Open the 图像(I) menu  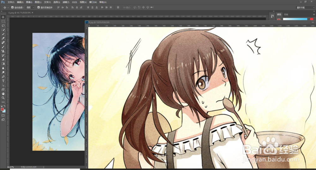[x=29, y=2]
